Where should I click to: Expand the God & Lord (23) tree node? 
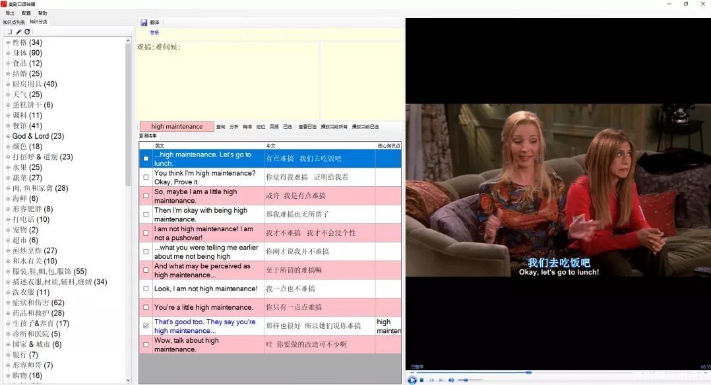[8, 136]
